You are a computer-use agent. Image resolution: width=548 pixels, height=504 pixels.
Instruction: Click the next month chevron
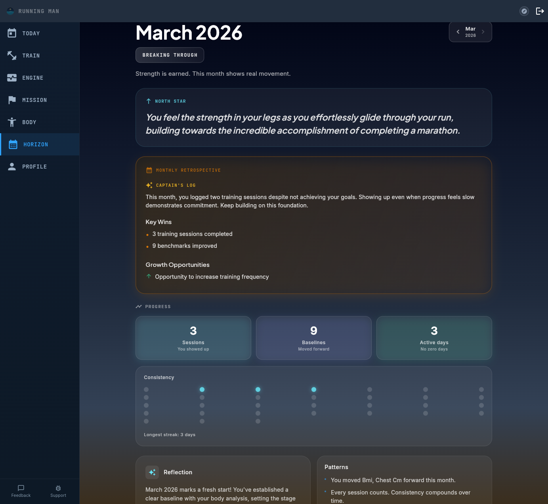coord(483,32)
